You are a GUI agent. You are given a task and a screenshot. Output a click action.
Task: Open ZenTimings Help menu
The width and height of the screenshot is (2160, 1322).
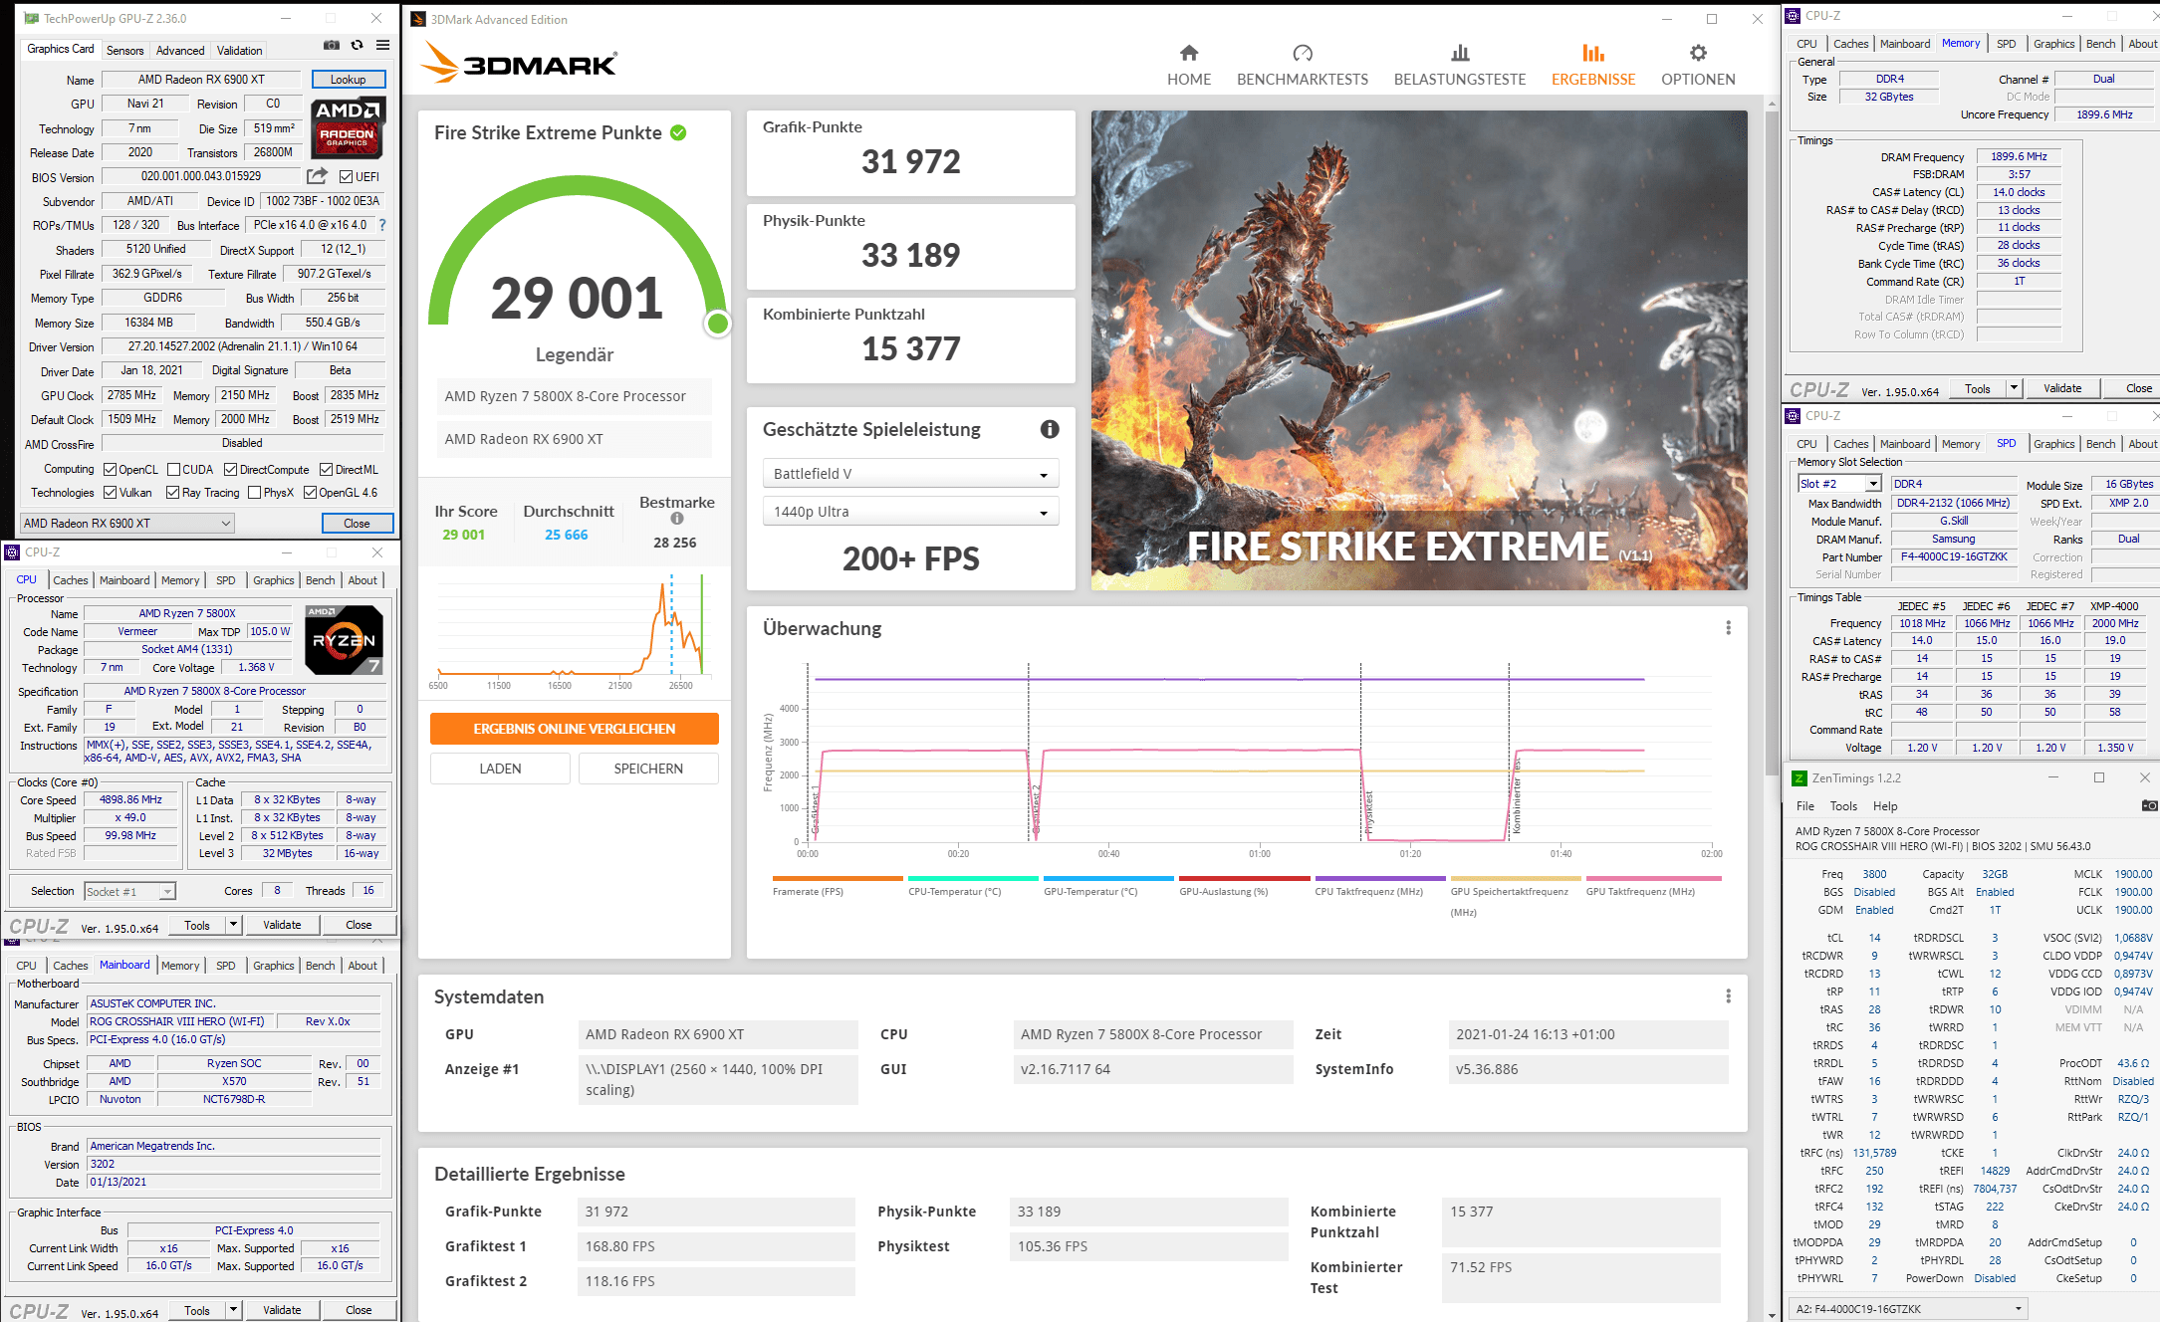click(x=1885, y=806)
